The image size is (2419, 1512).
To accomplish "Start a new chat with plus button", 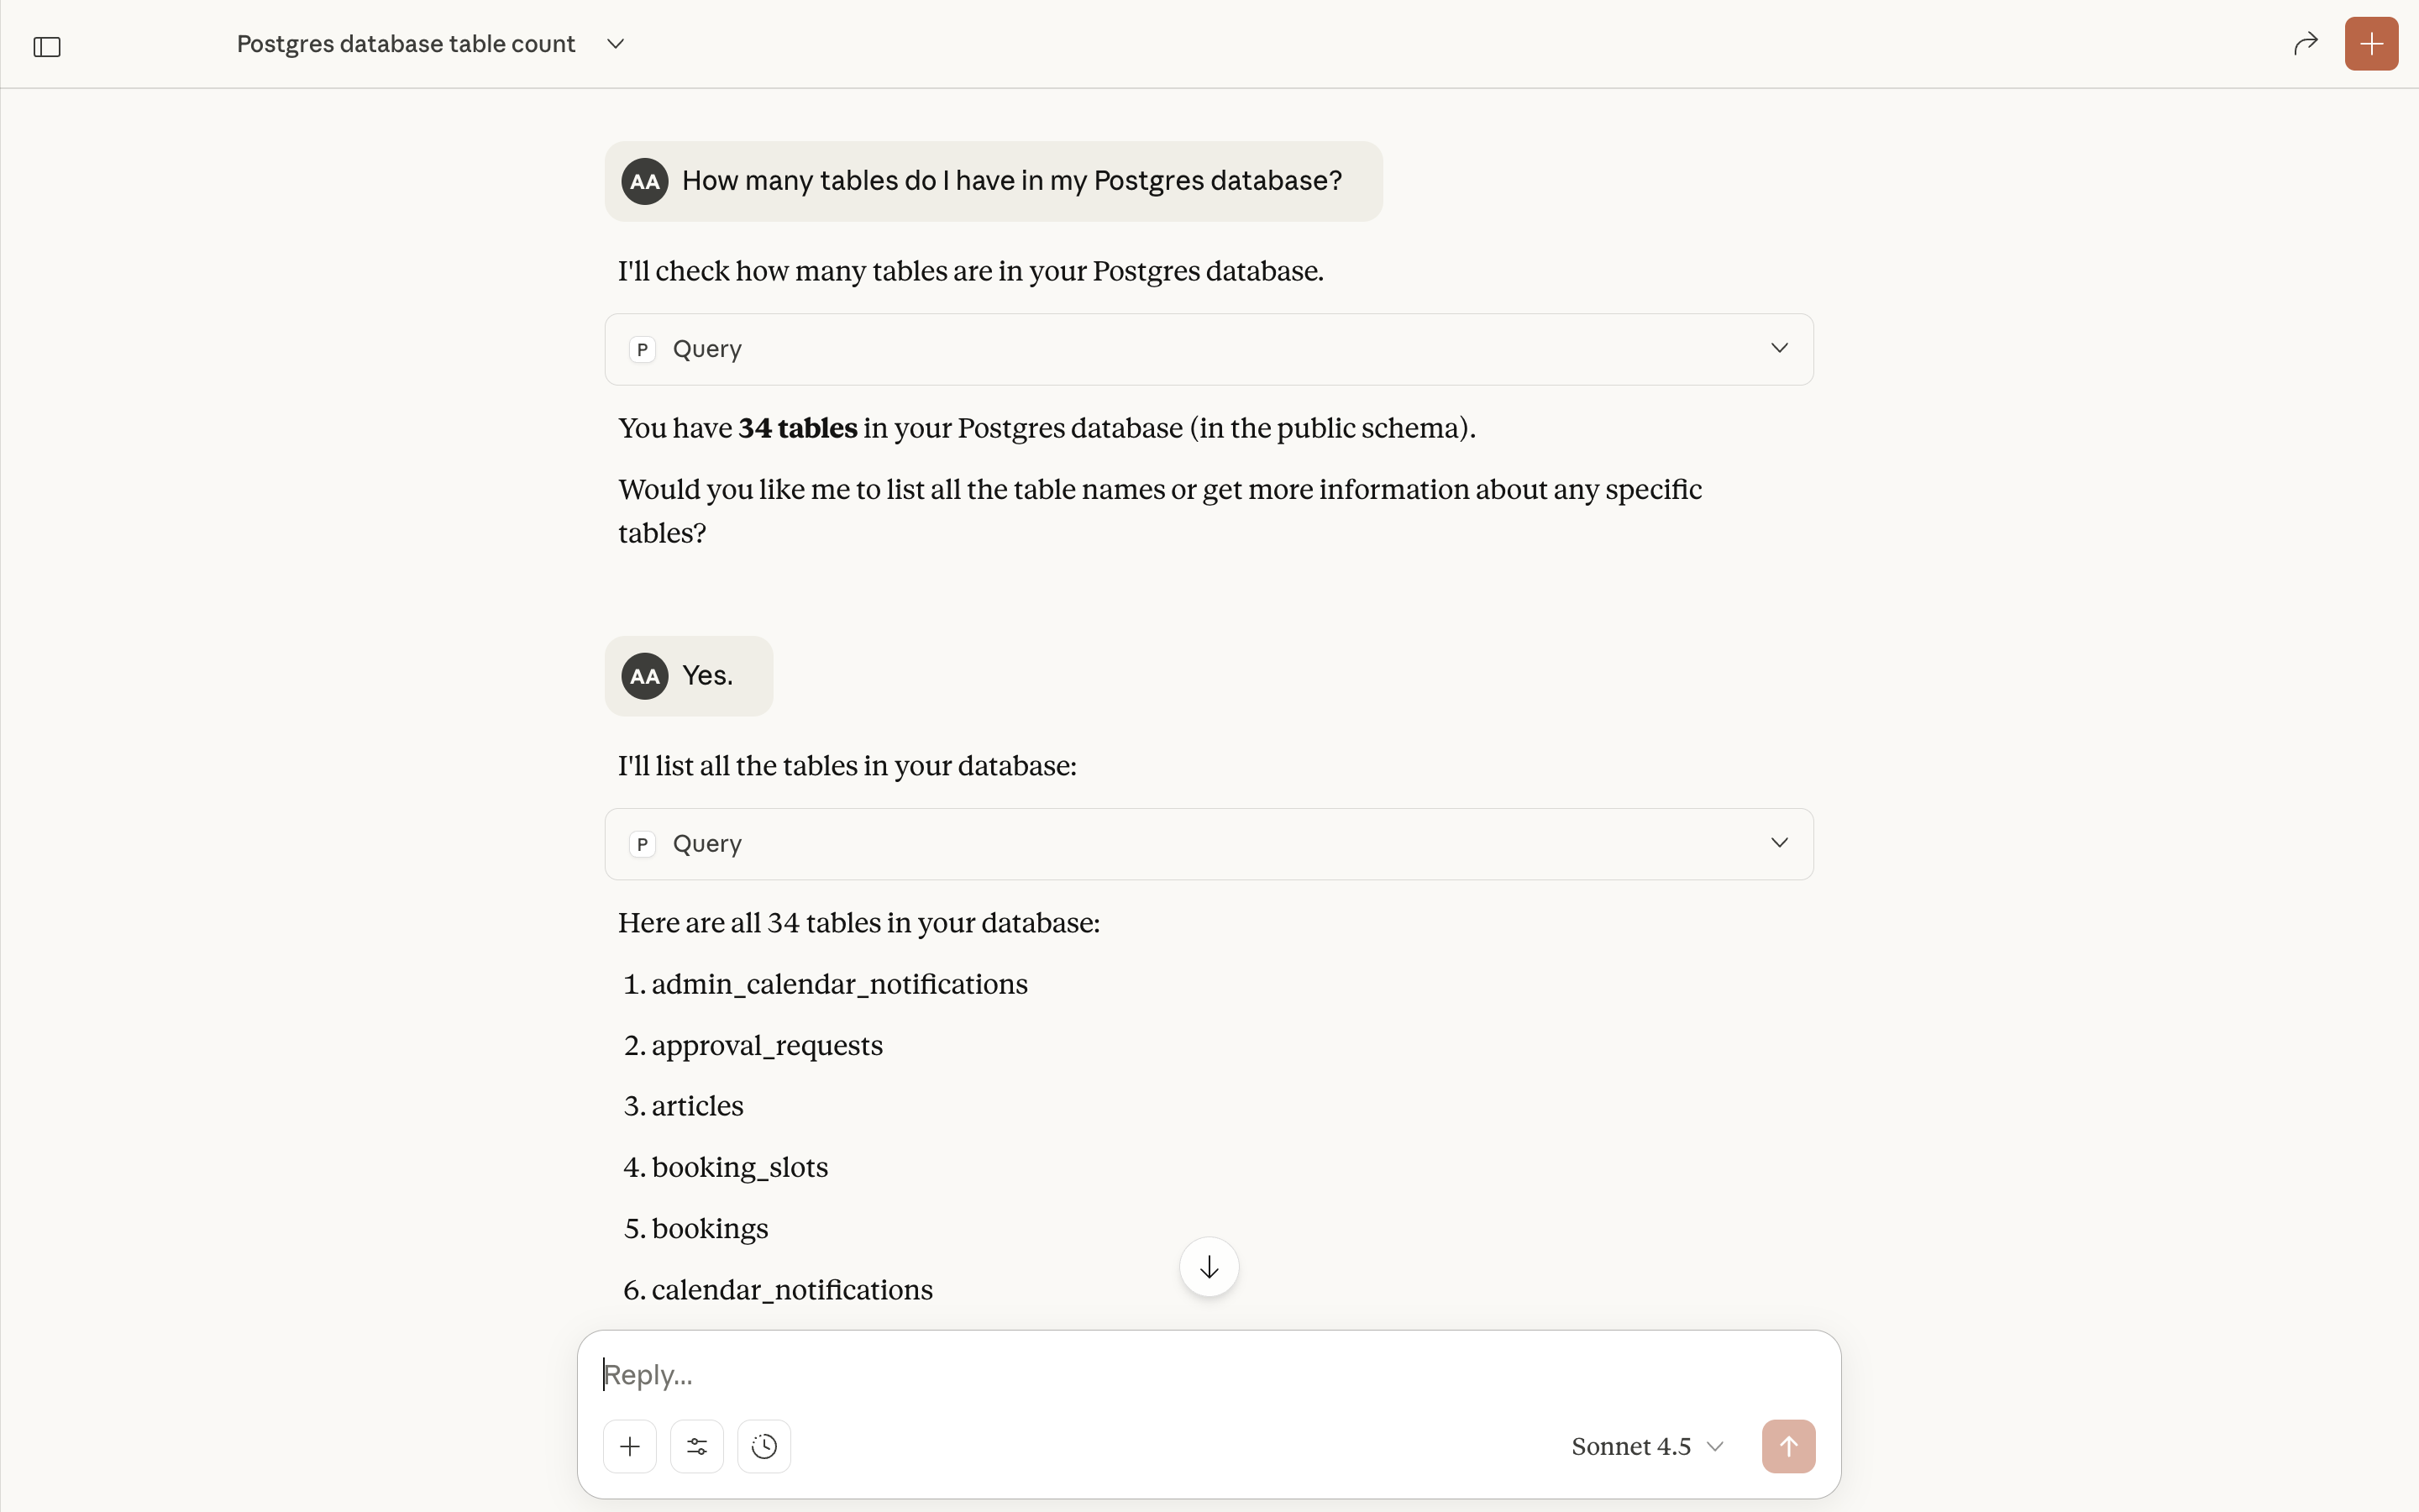I will point(2371,44).
